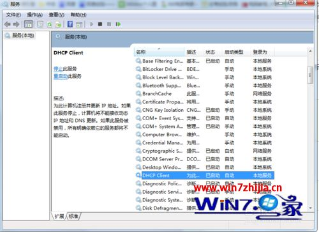Click the gear icon beside Bluetooth Support
Image resolution: width=319 pixels, height=232 pixels.
(138, 86)
